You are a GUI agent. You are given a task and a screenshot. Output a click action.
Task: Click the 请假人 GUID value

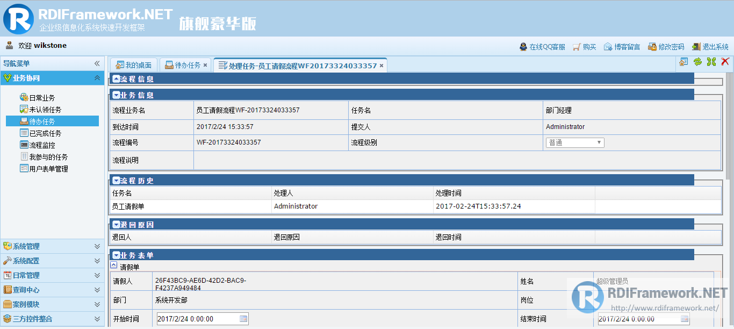200,284
